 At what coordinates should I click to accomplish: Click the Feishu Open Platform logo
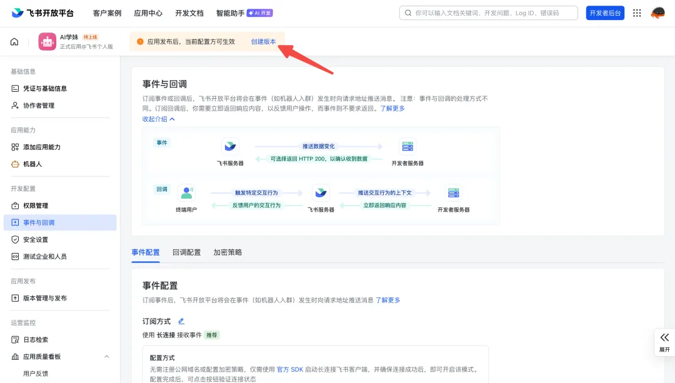42,13
